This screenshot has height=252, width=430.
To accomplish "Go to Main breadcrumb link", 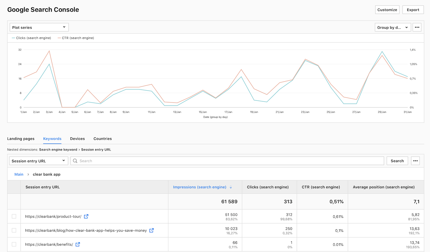I will pyautogui.click(x=19, y=174).
